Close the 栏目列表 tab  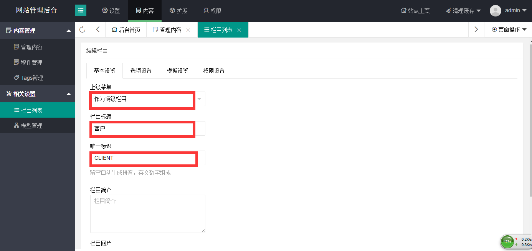(239, 30)
